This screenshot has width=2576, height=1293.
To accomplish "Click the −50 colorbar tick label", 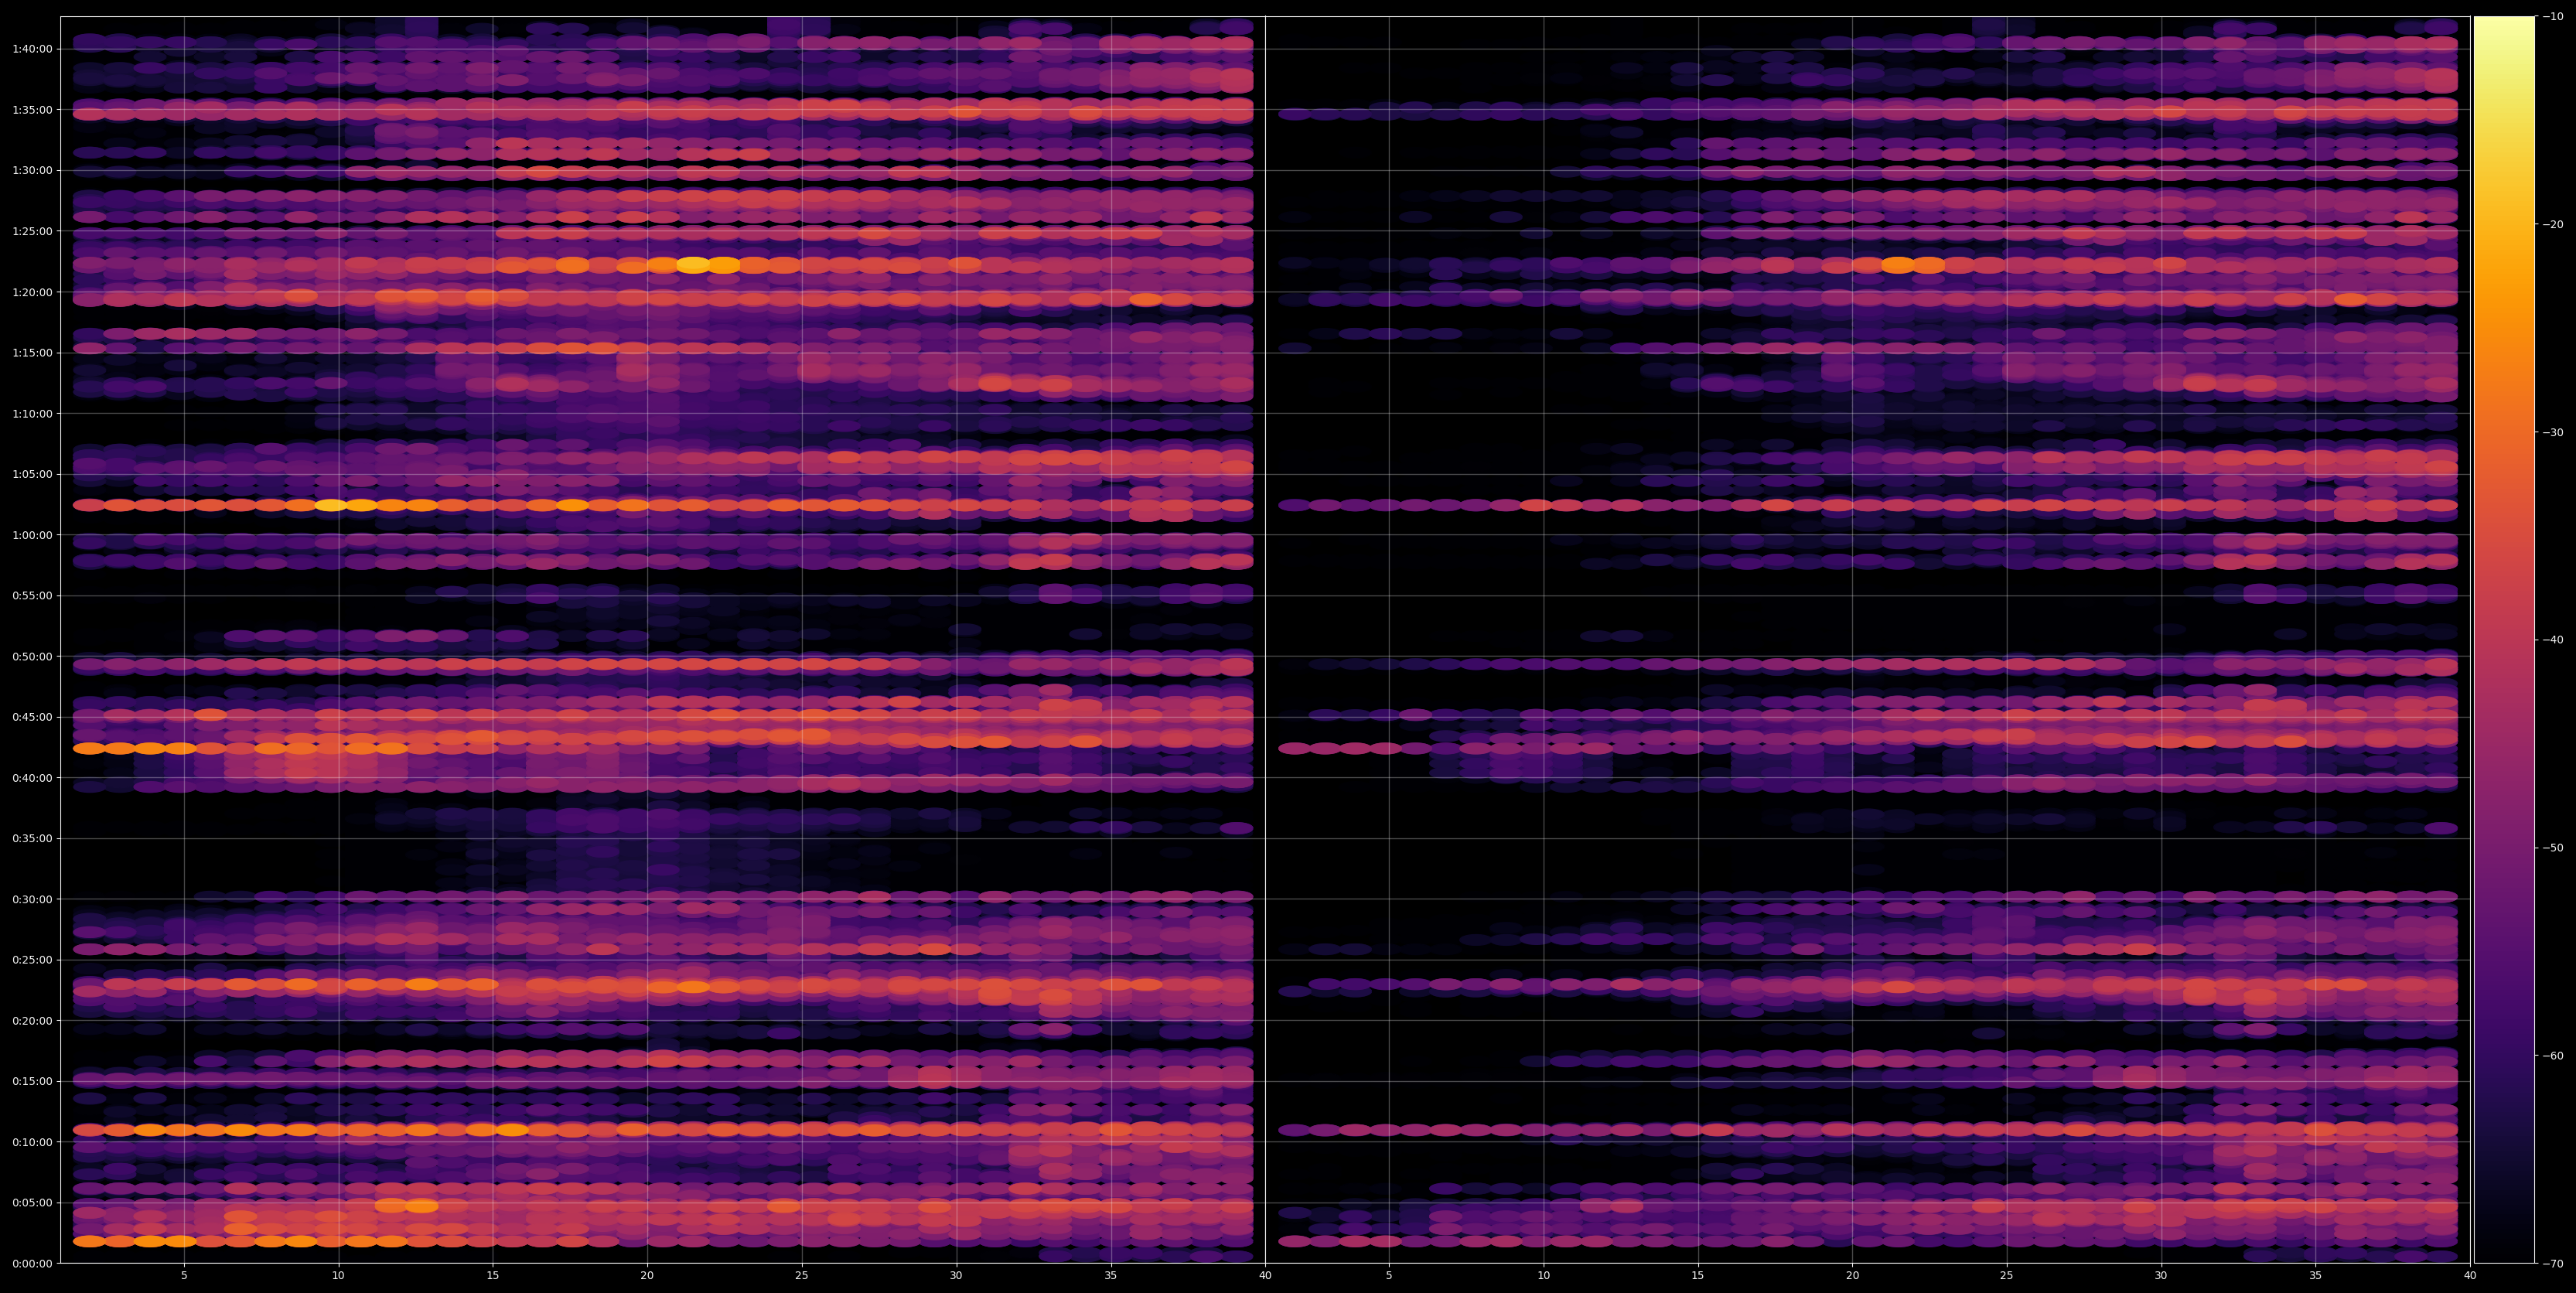I will coord(2553,848).
